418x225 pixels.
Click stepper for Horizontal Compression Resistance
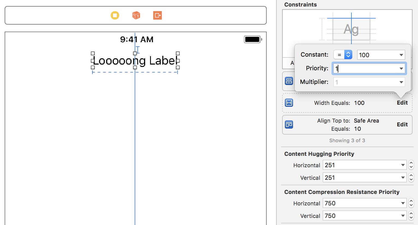(x=411, y=203)
